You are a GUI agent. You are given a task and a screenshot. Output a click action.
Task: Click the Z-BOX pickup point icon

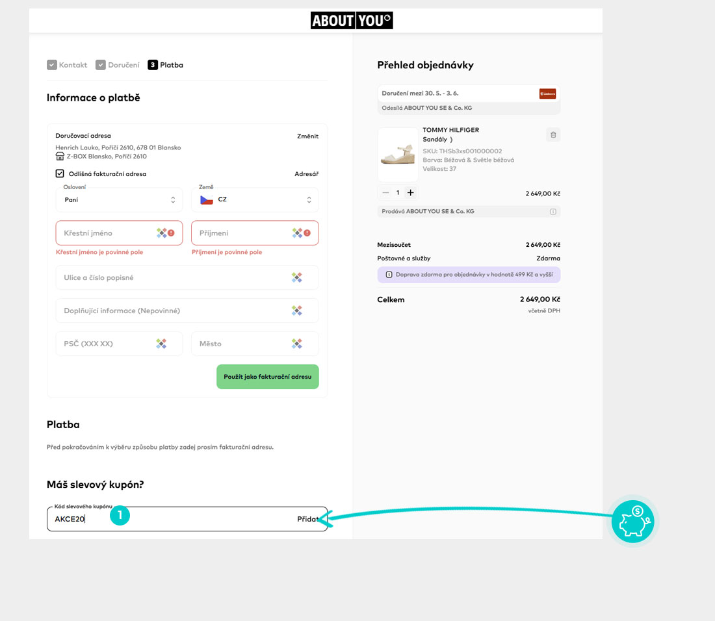[60, 157]
